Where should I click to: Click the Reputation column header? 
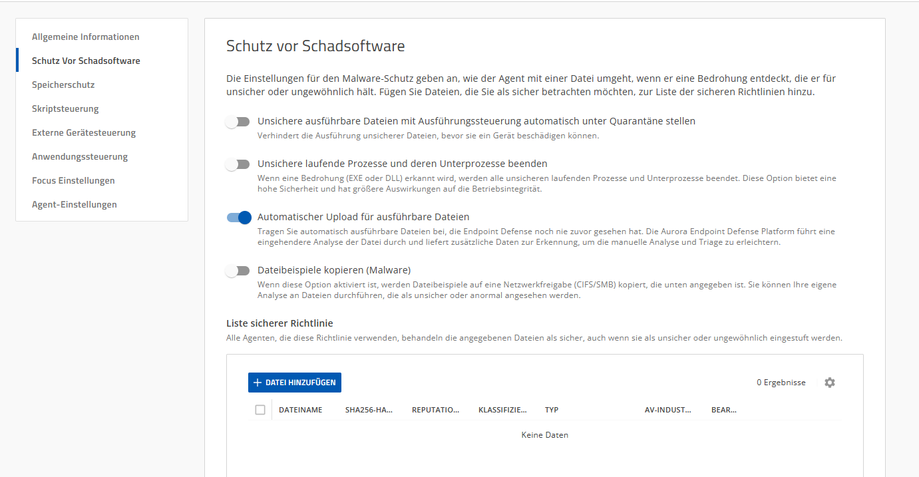coord(435,410)
